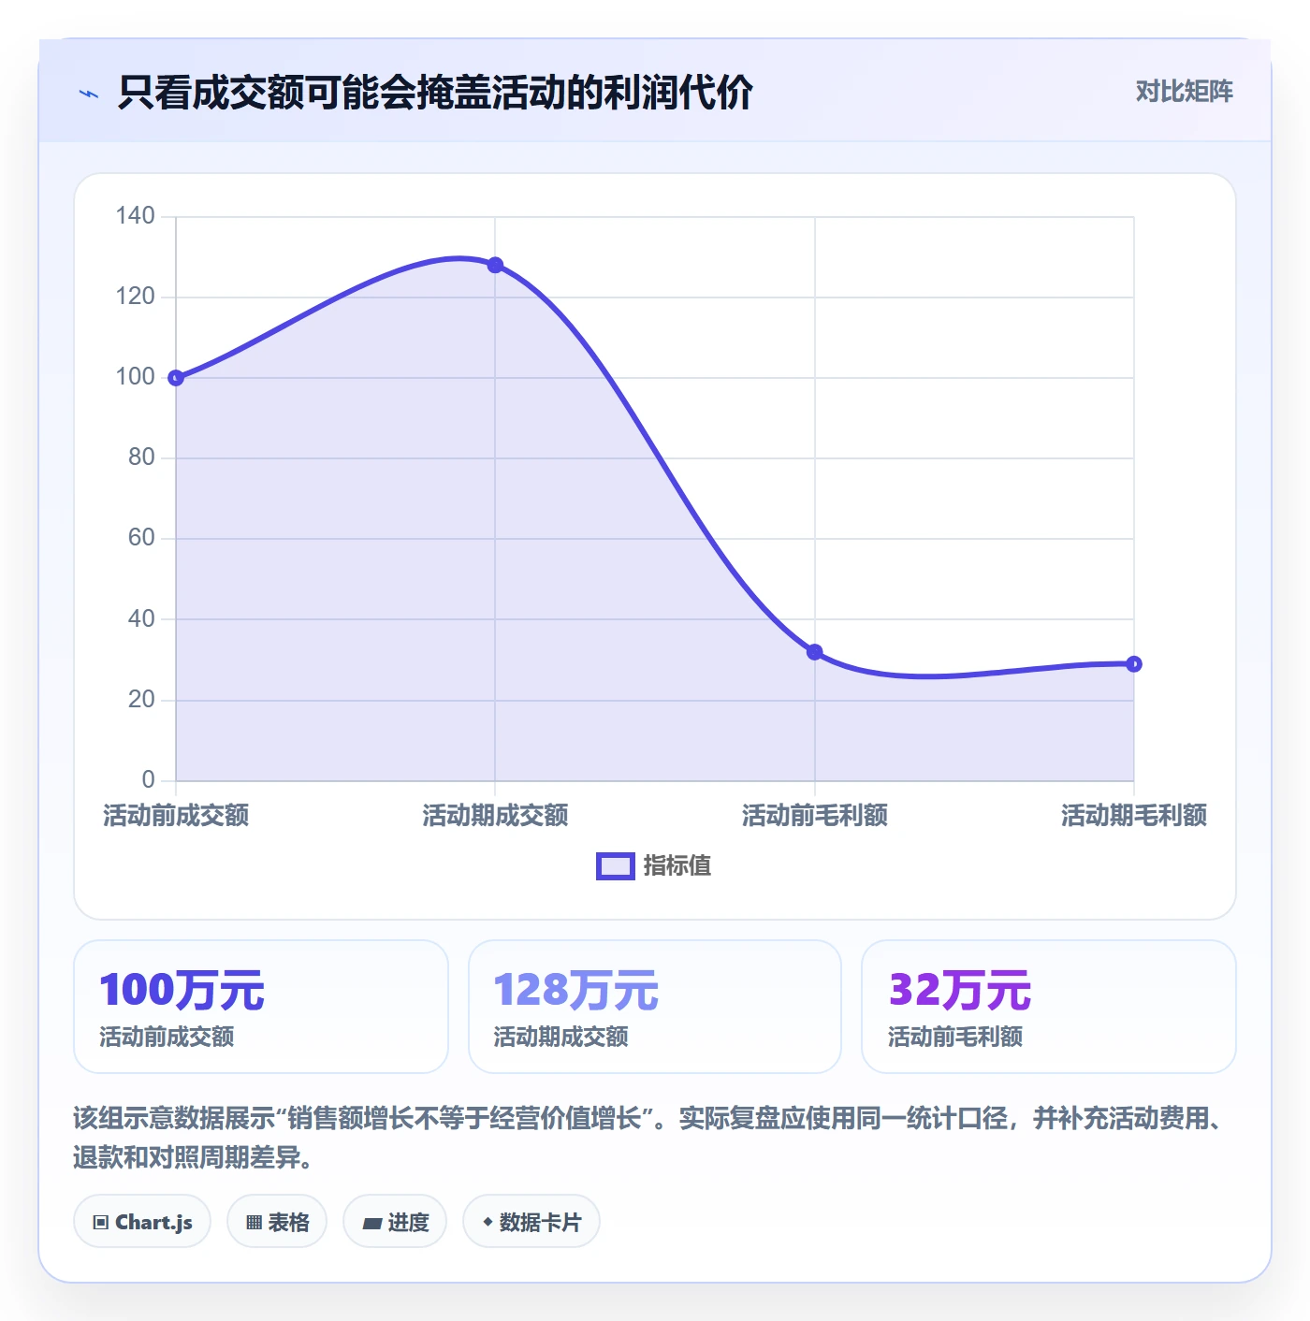Toggle the 指标值 legend item
Viewport: 1310px width, 1321px height.
tap(653, 866)
